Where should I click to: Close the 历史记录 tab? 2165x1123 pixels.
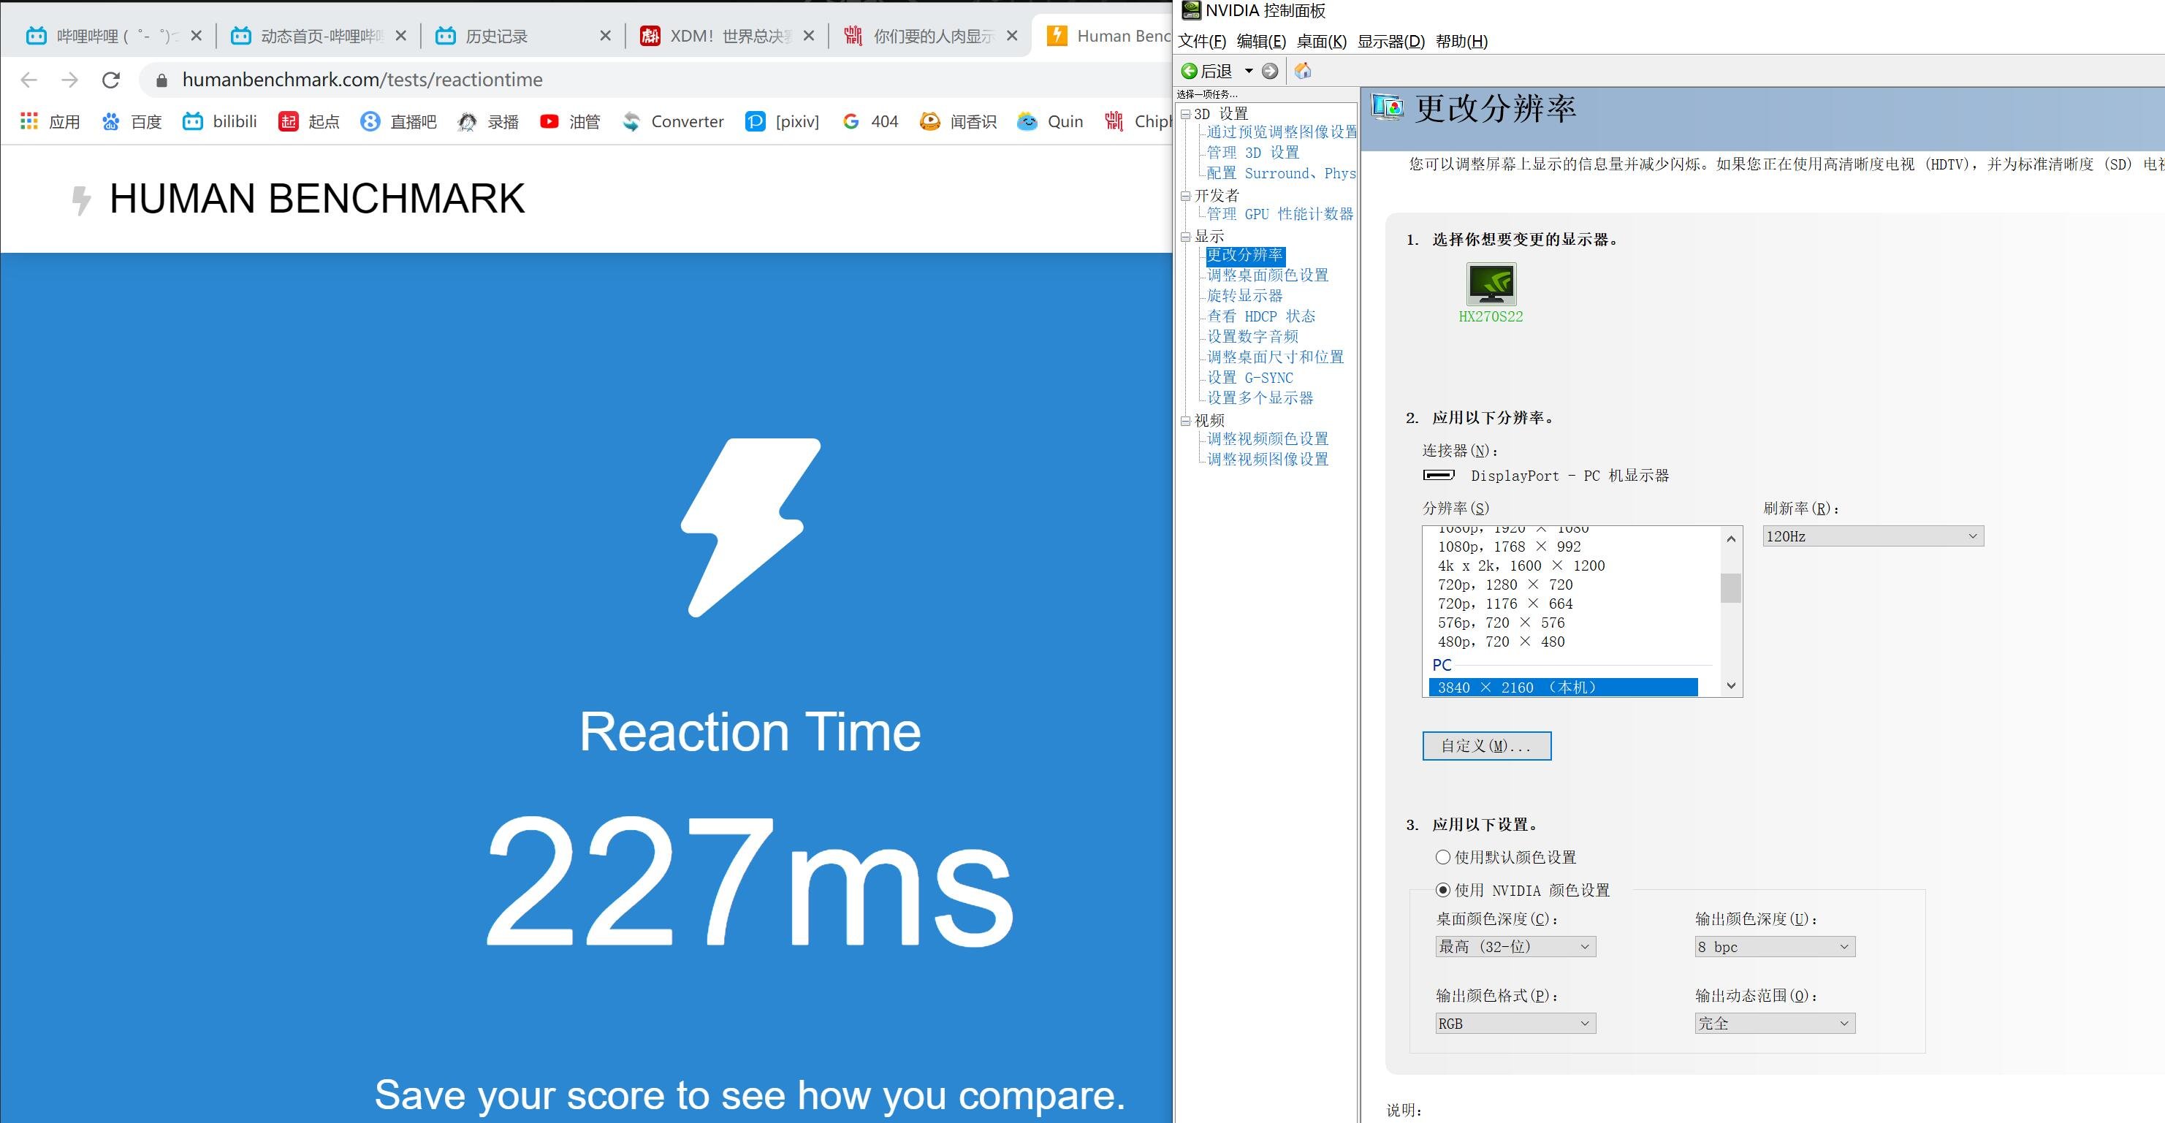pyautogui.click(x=605, y=35)
